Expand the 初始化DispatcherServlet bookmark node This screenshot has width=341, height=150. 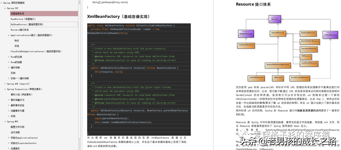(9, 143)
